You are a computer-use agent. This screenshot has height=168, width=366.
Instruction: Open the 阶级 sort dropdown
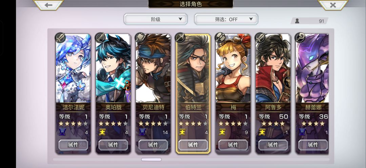156,19
